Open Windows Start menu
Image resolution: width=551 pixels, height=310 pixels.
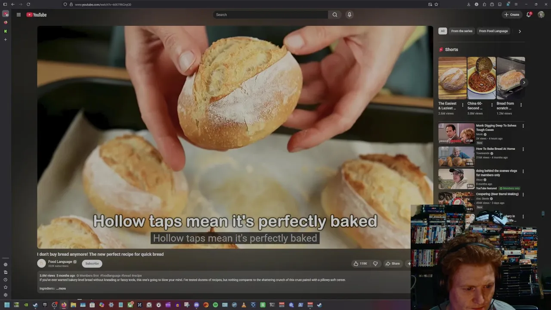click(x=6, y=305)
